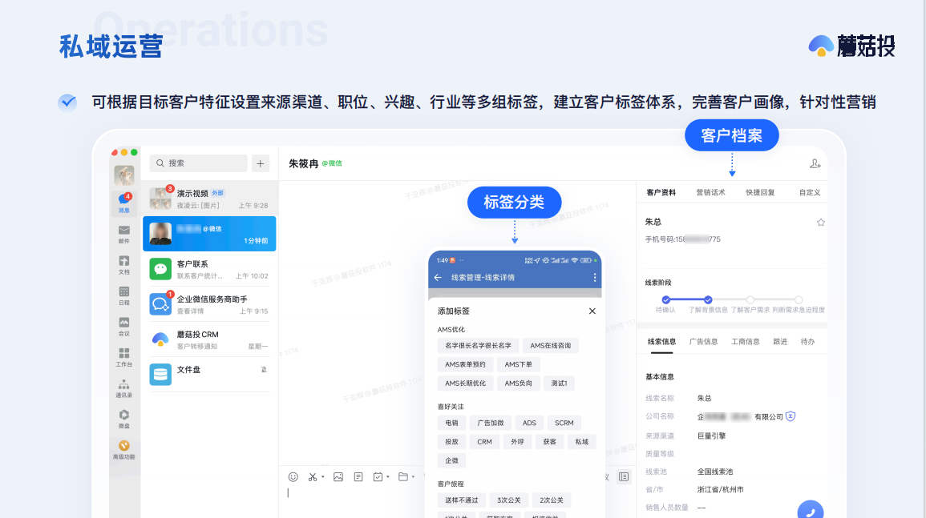The width and height of the screenshot is (926, 518).
Task: Expand the screenshot scissors dropdown arrow
Action: (323, 477)
